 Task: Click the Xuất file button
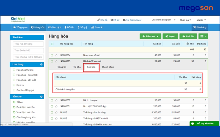pyautogui.click(x=188, y=36)
